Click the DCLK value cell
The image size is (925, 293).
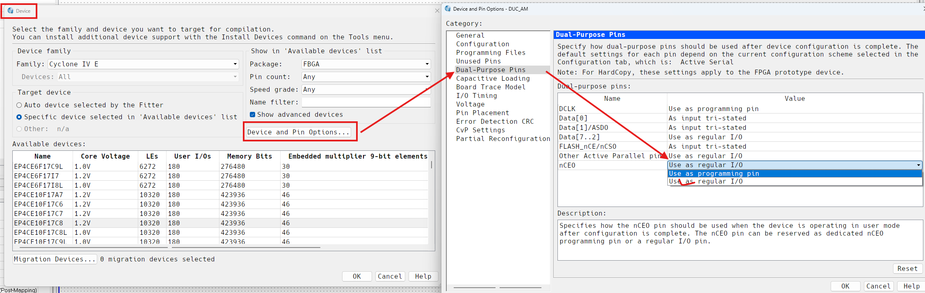click(x=795, y=109)
